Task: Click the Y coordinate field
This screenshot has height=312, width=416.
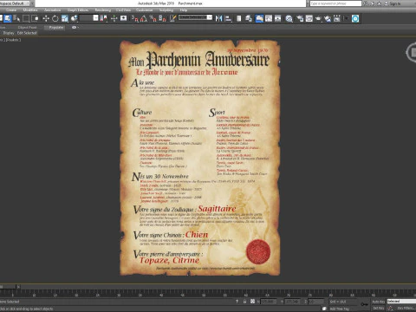Action: 292,302
